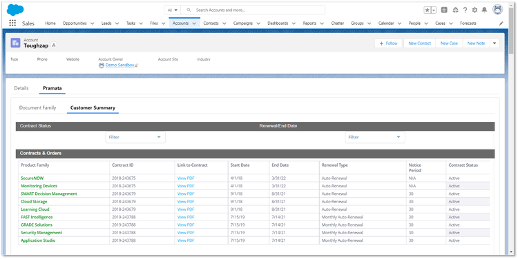Click the Search Accounts and more field
Image resolution: width=518 pixels, height=259 pixels.
tap(253, 10)
